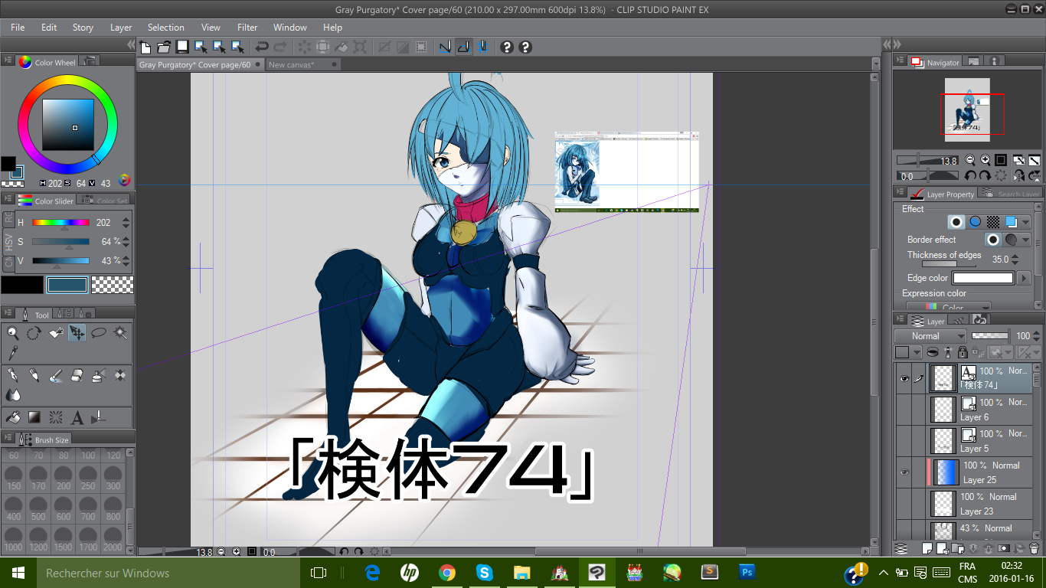Expand the Effect options dropdown arrow in Layer Property
Image resolution: width=1046 pixels, height=588 pixels.
coord(1026,222)
